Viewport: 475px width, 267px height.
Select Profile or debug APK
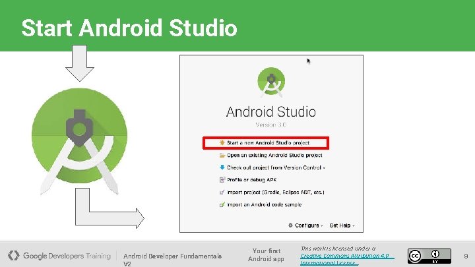coord(251,180)
